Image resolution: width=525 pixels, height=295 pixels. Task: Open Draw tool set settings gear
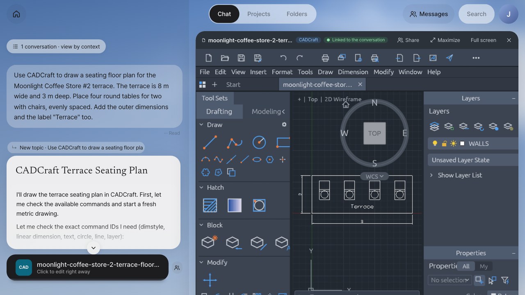click(284, 125)
